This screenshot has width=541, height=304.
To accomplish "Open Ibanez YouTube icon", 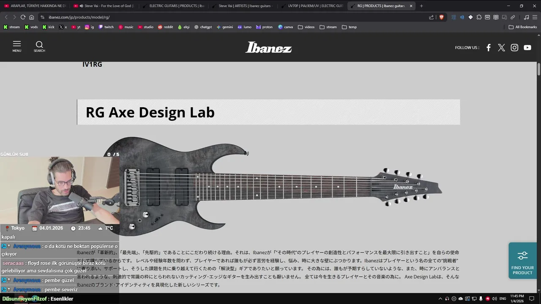I will pos(527,47).
